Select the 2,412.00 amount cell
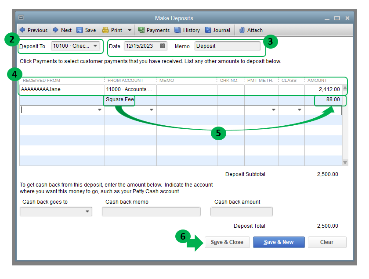The image size is (369, 279). 323,90
